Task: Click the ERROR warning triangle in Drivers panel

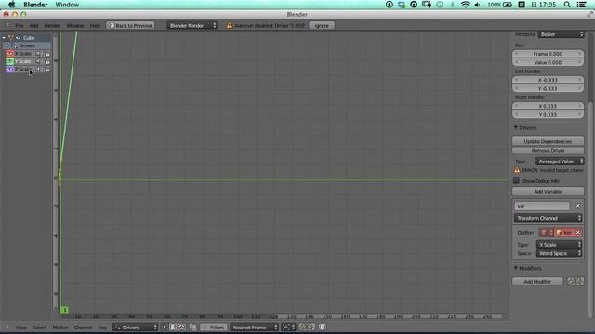Action: (x=517, y=170)
